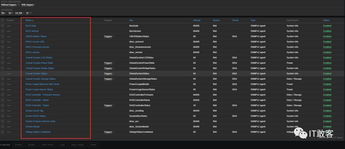Open the Overall System Status item
Image resolution: width=345 pixels, height=149 pixels.
tap(36, 74)
